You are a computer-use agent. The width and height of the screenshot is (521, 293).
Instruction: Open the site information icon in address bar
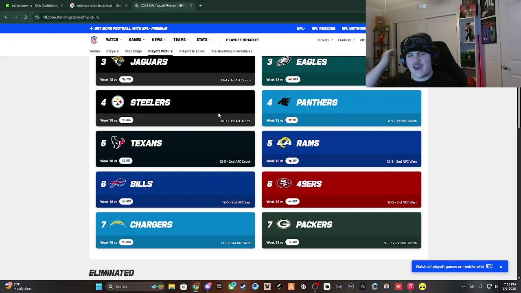click(x=37, y=17)
